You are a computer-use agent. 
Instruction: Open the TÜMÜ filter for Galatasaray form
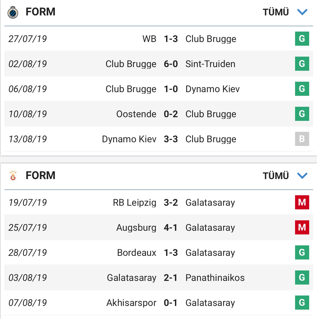(x=276, y=176)
